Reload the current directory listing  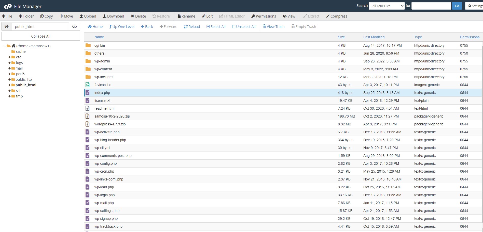pos(192,26)
